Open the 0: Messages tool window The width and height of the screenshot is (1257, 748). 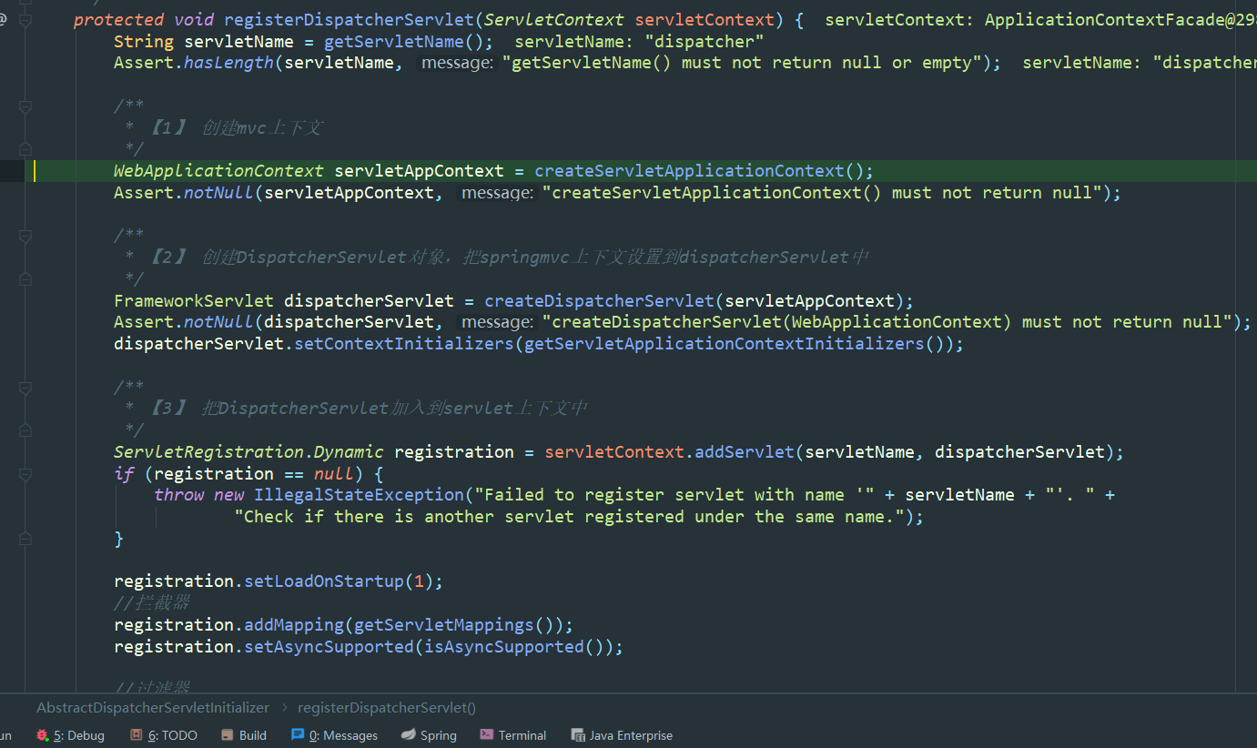tap(334, 735)
